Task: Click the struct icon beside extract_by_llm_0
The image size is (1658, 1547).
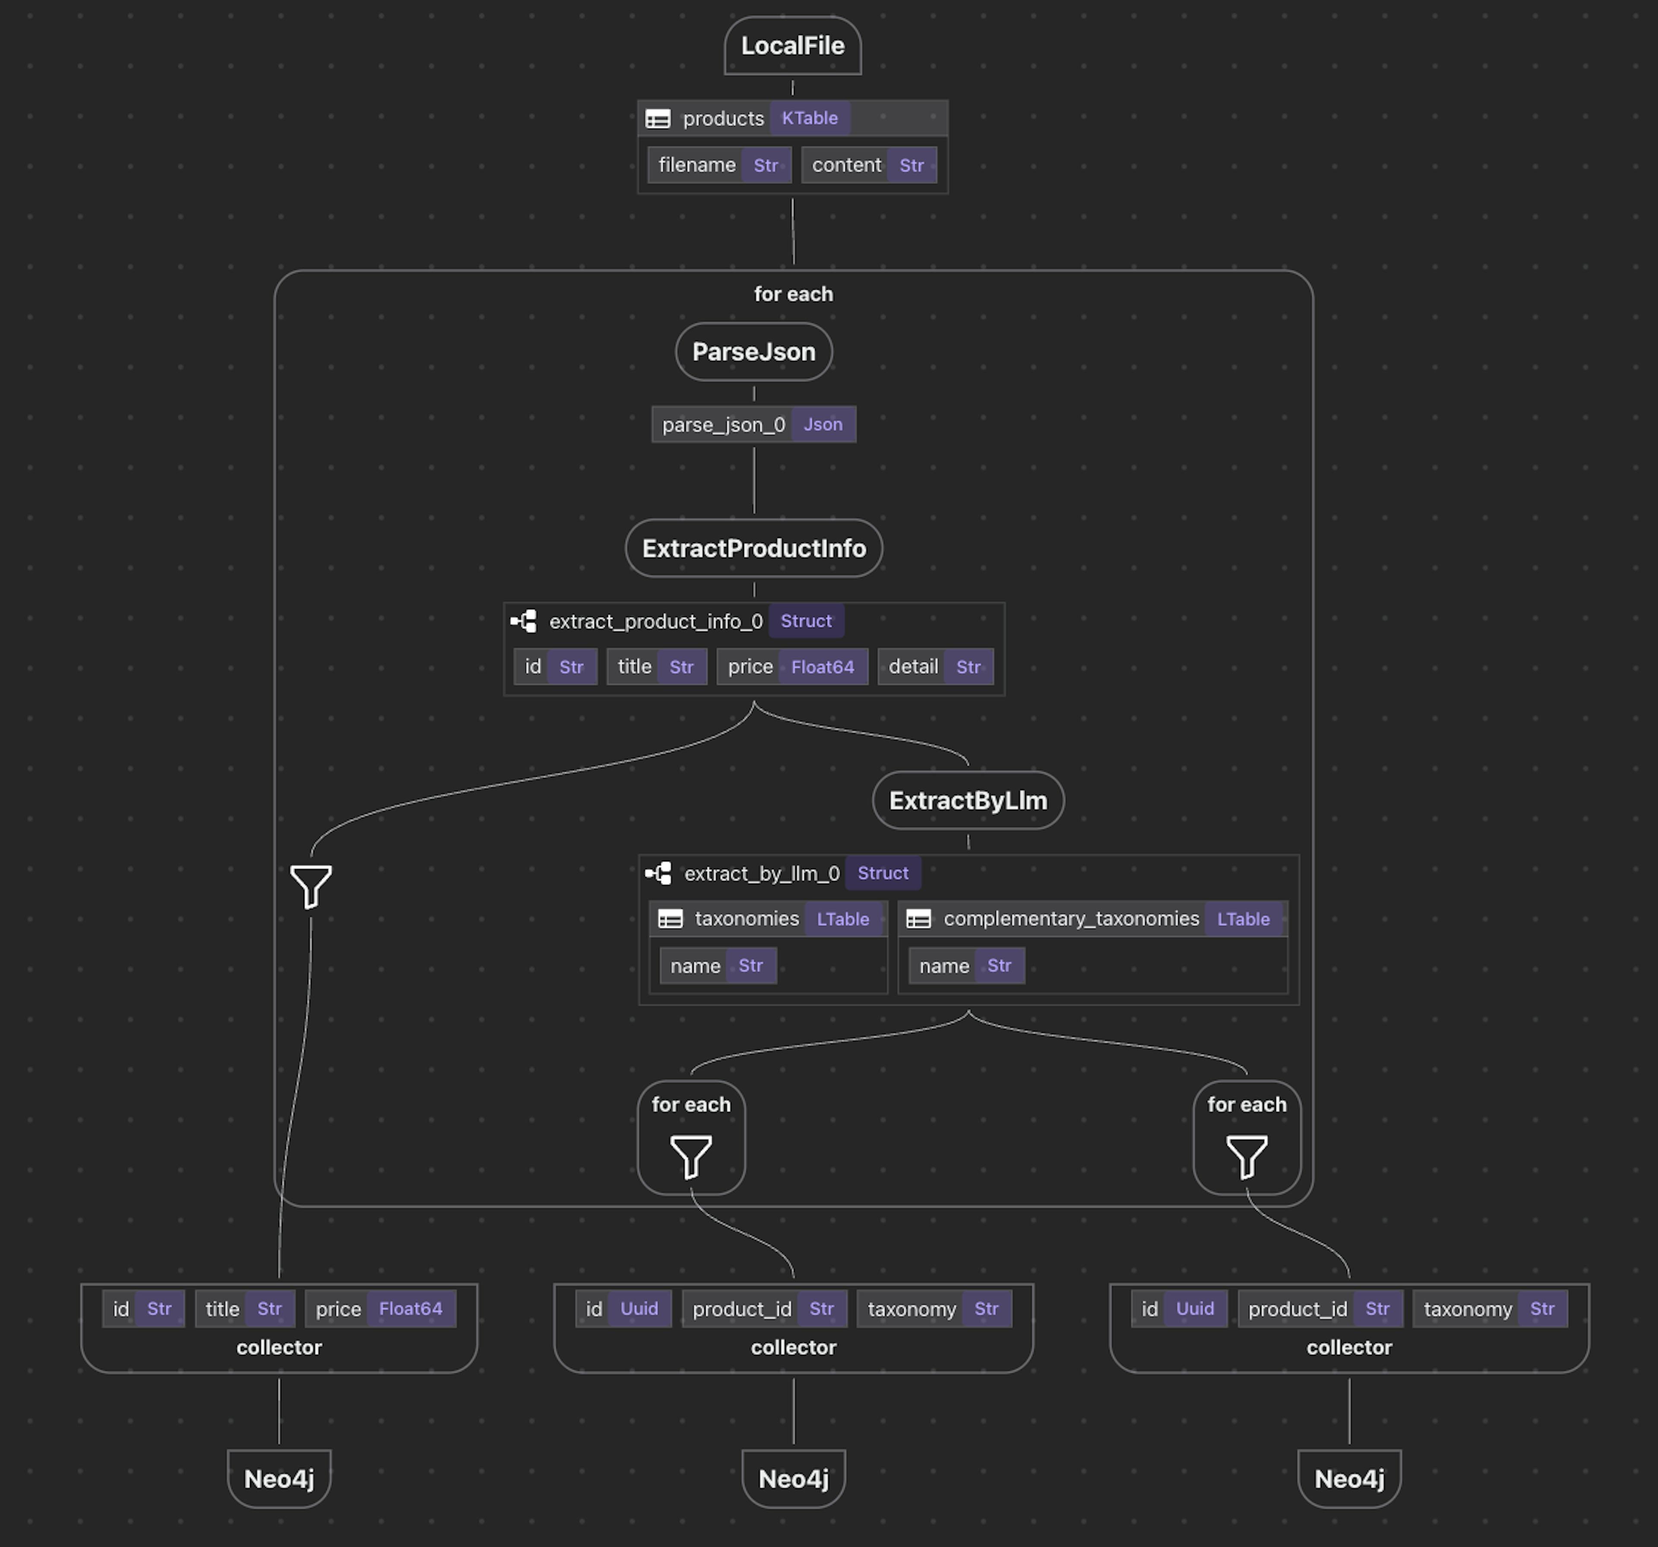Action: [659, 873]
